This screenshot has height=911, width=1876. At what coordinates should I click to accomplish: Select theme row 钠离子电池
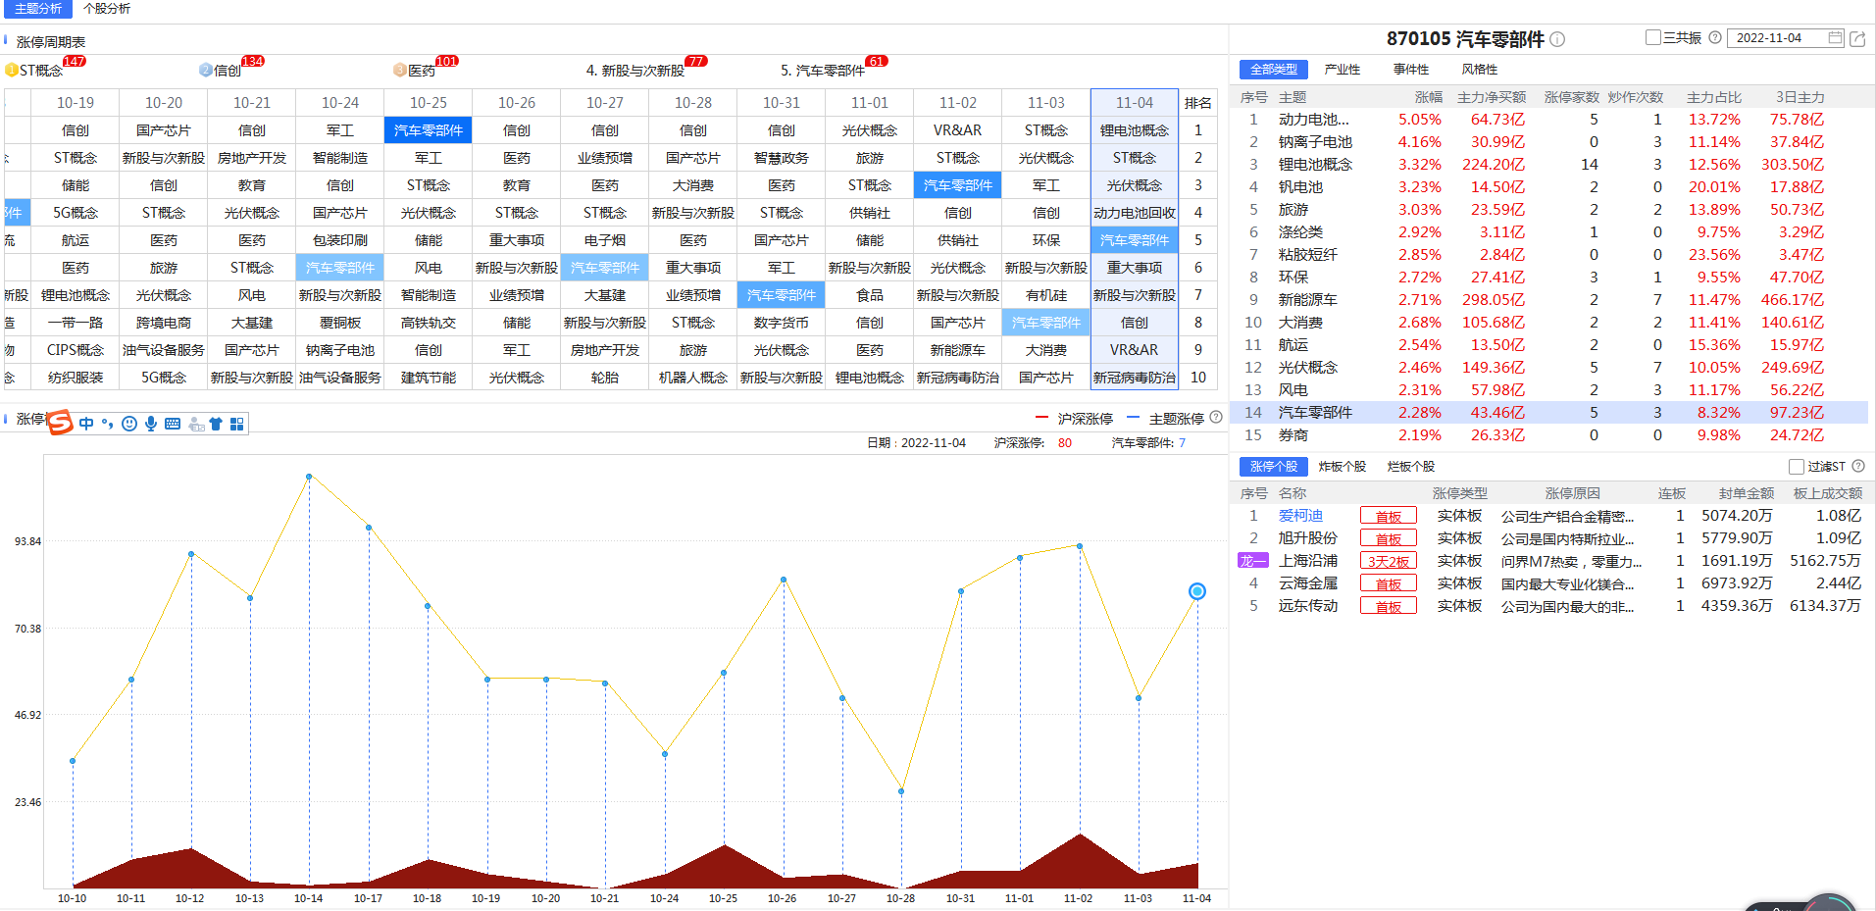(1548, 142)
